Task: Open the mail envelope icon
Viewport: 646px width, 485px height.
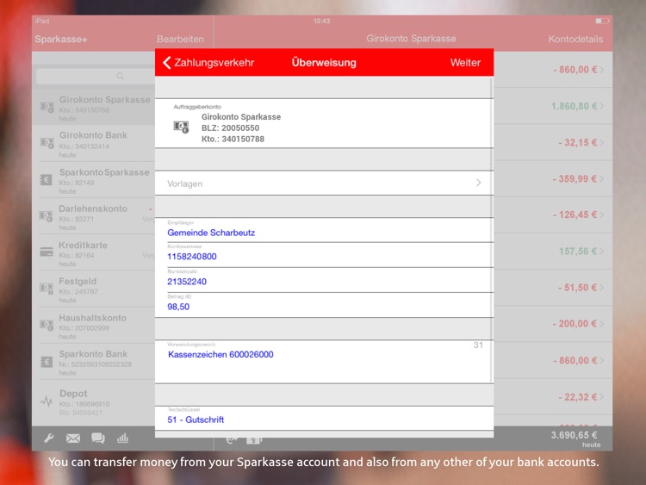Action: coord(73,438)
